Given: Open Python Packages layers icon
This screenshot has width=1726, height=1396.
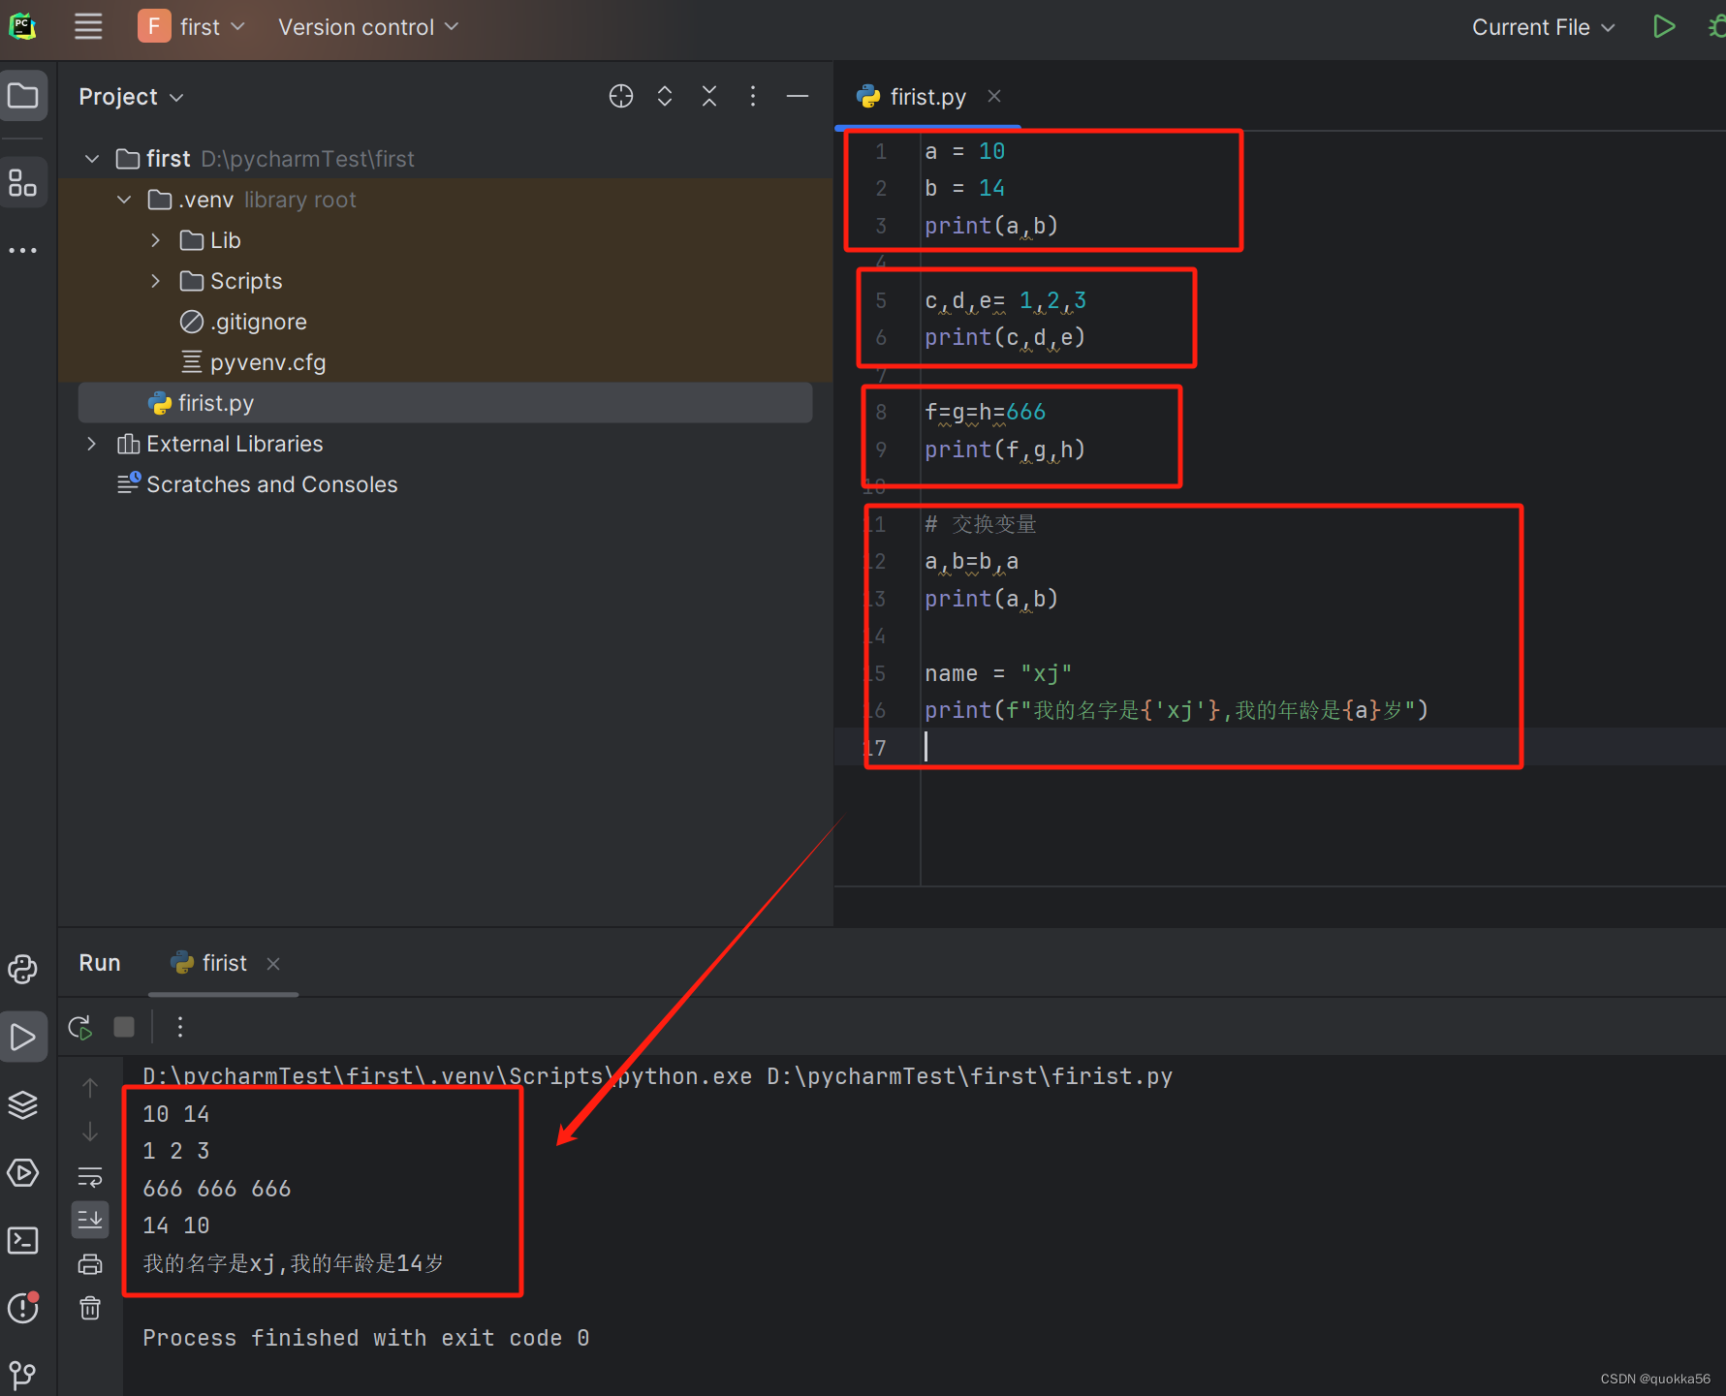Looking at the screenshot, I should pyautogui.click(x=23, y=1104).
